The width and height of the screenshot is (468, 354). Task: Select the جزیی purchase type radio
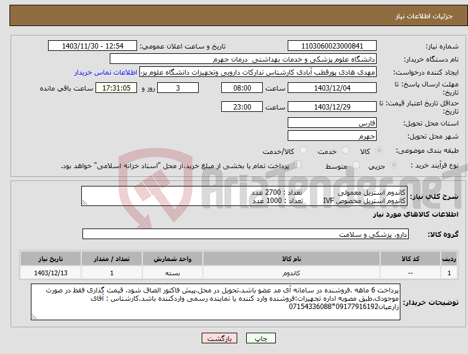[394, 165]
